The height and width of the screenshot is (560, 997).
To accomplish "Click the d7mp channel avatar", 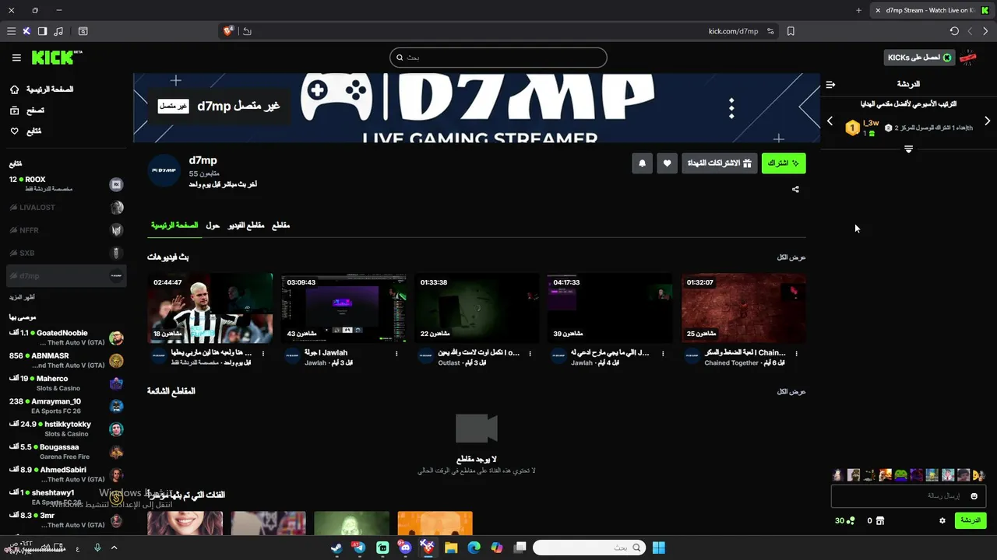I will pos(164,170).
